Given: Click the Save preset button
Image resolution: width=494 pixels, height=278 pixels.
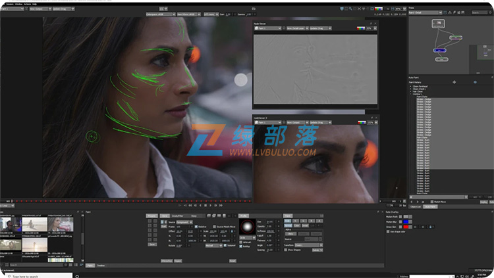Looking at the screenshot, I should click(x=152, y=244).
